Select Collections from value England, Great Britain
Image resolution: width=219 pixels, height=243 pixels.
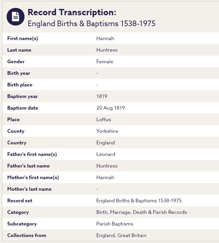click(121, 235)
